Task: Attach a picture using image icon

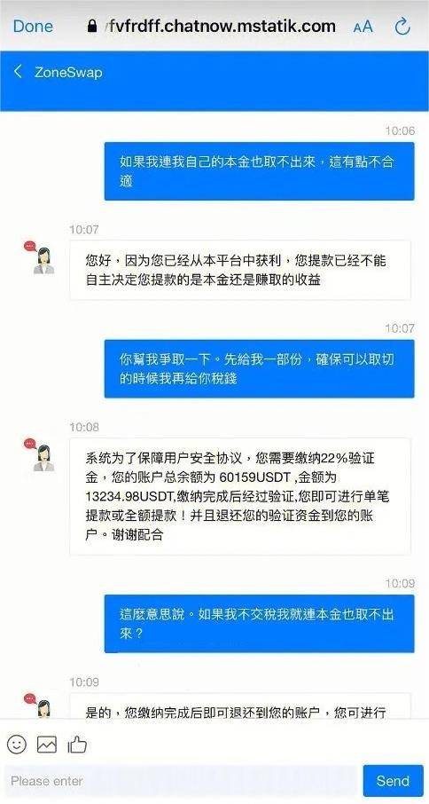Action: (x=47, y=744)
